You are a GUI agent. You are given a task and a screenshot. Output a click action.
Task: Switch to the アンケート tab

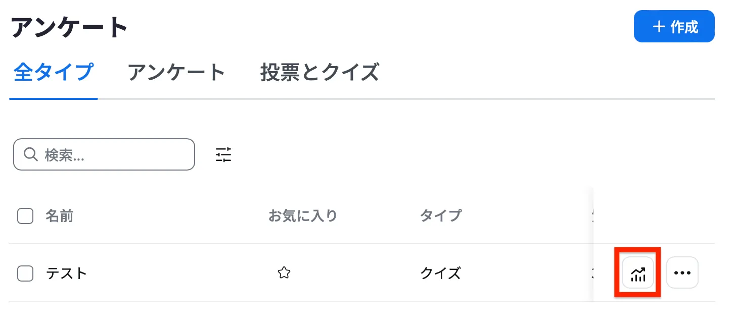tap(177, 73)
